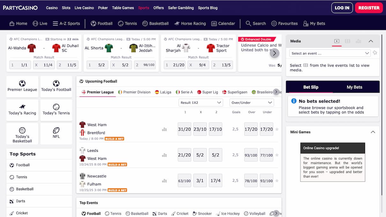The image size is (386, 217).
Task: Open the NFL quick link tile
Action: click(x=56, y=133)
